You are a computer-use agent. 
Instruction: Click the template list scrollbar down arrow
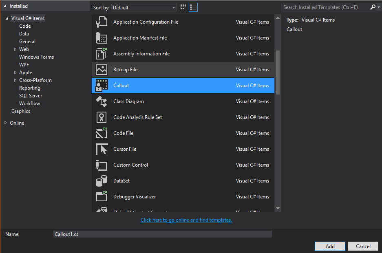tap(278, 209)
